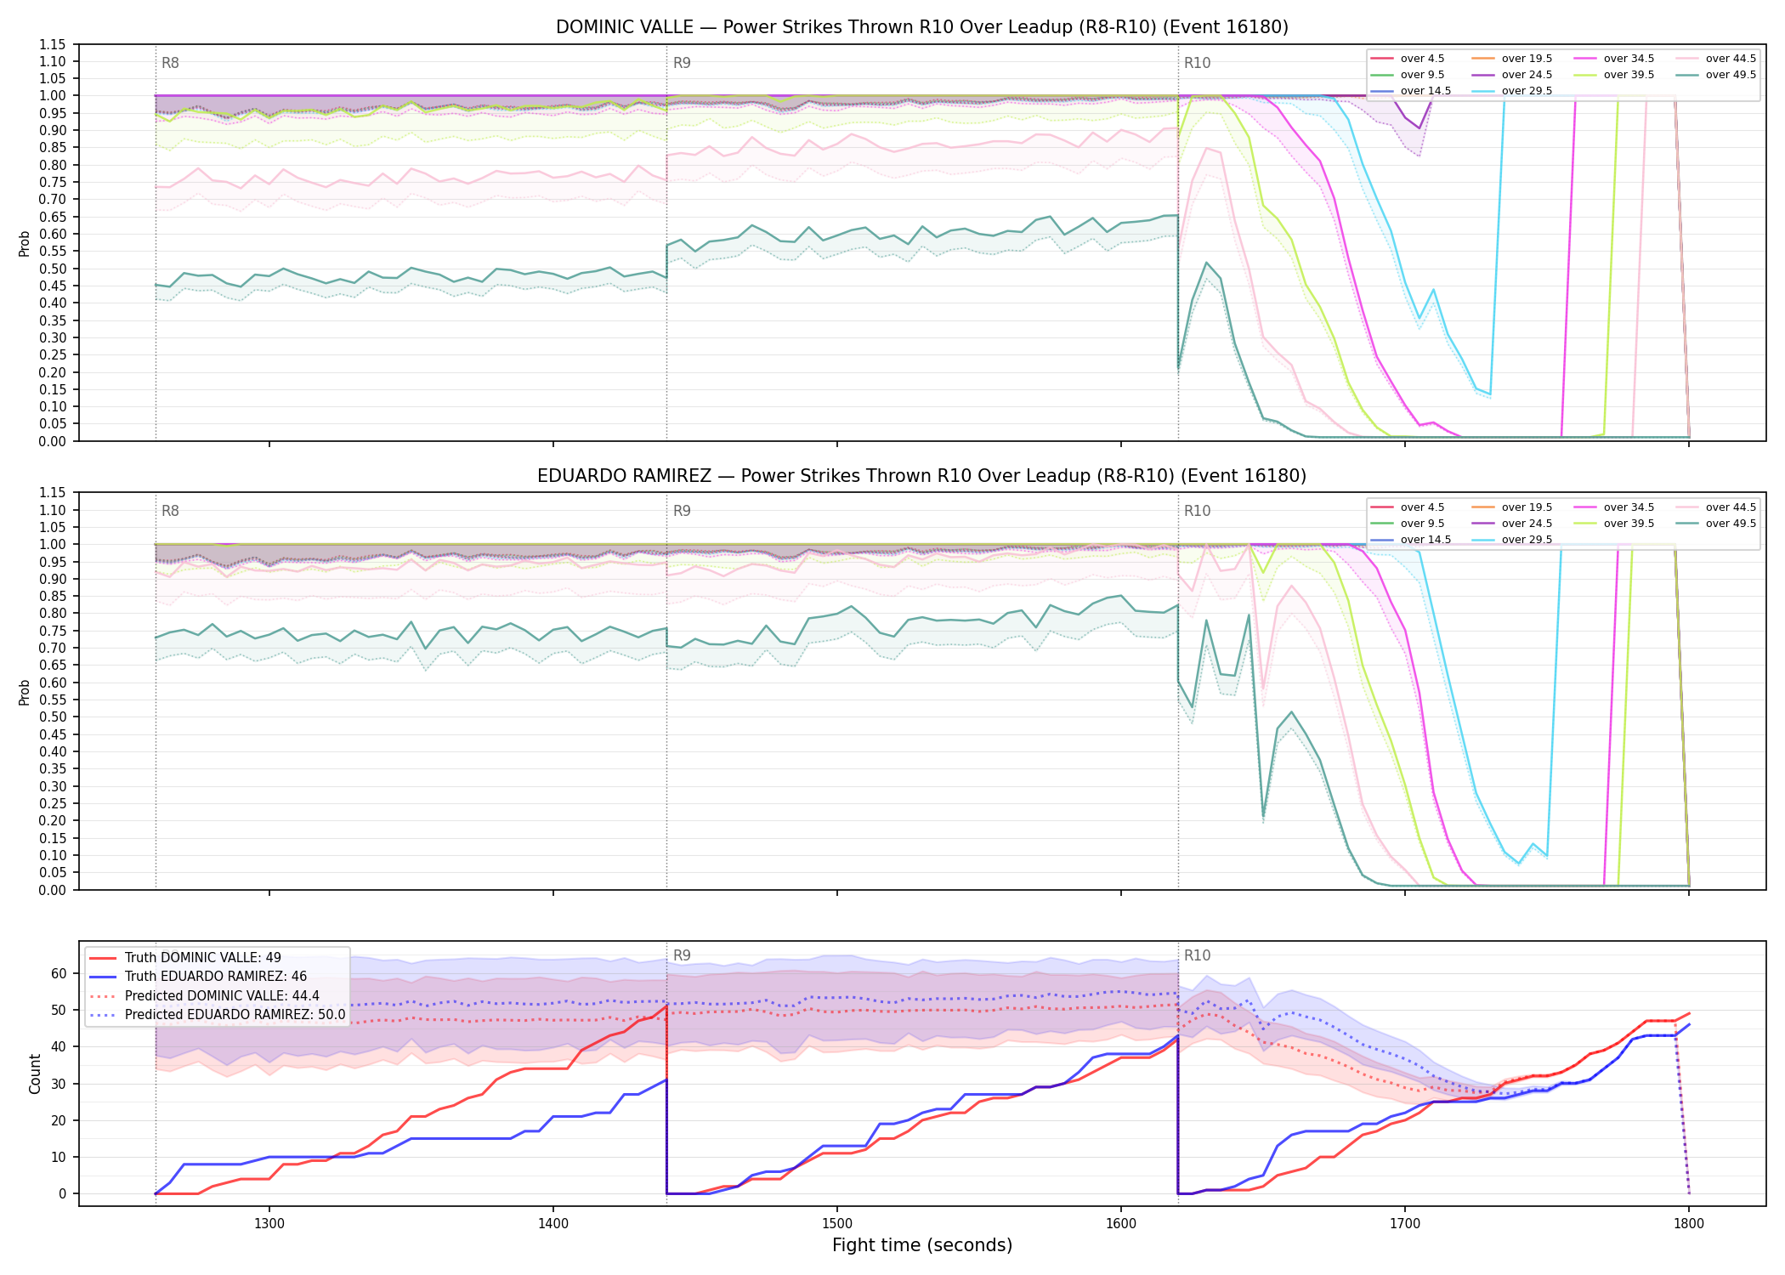1785x1275 pixels.
Task: Click the R8 round marker in the Dominic Valle chart
Action: 170,63
